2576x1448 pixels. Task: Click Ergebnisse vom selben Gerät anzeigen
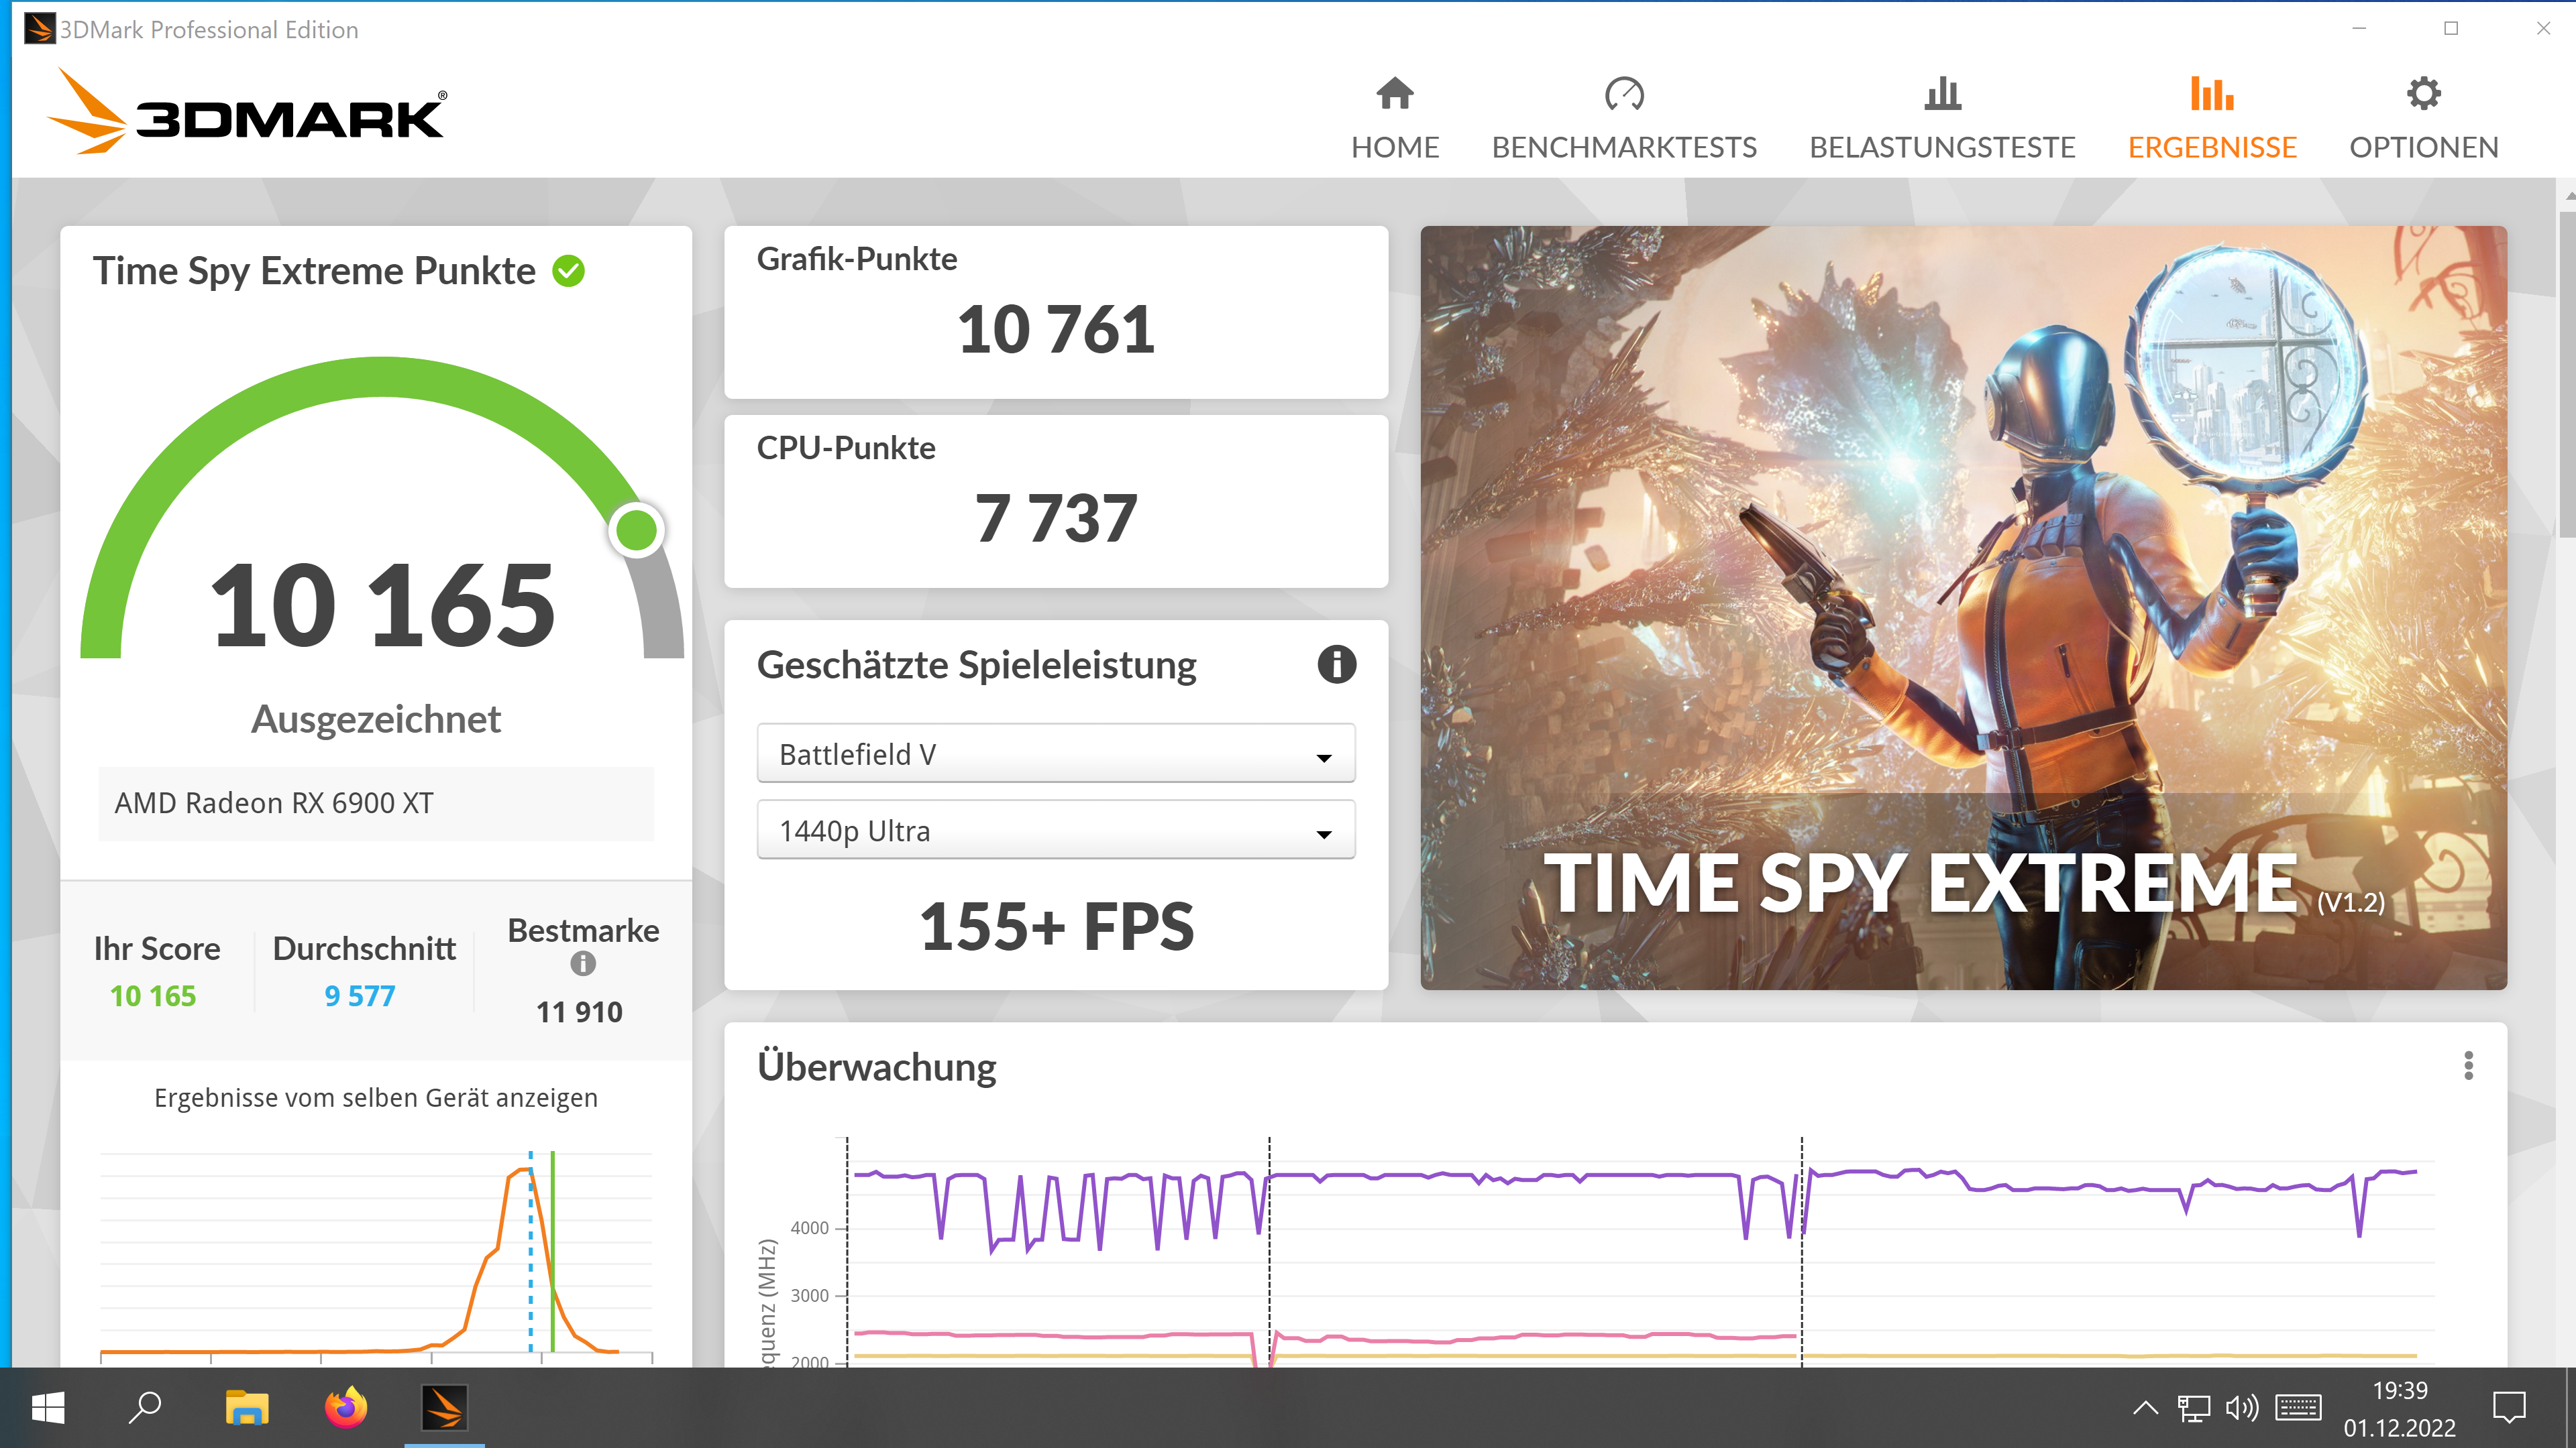pos(376,1097)
